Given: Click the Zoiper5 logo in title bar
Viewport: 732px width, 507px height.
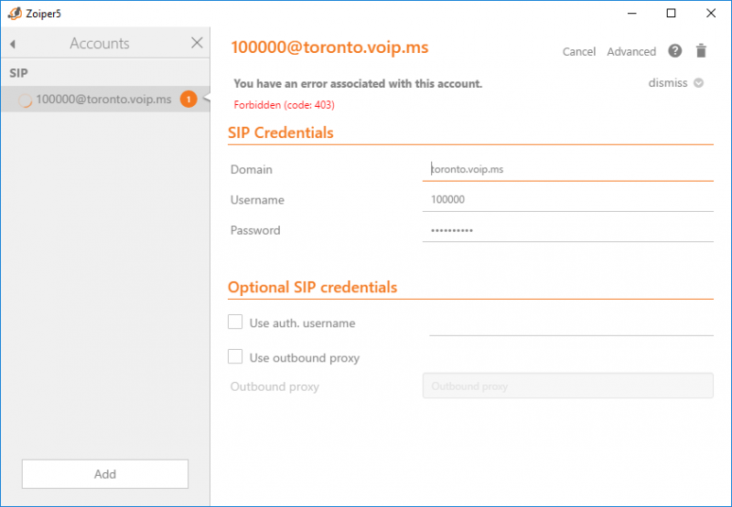Looking at the screenshot, I should (15, 13).
